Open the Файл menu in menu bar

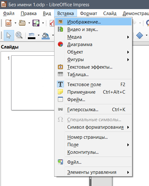pyautogui.click(x=9, y=13)
